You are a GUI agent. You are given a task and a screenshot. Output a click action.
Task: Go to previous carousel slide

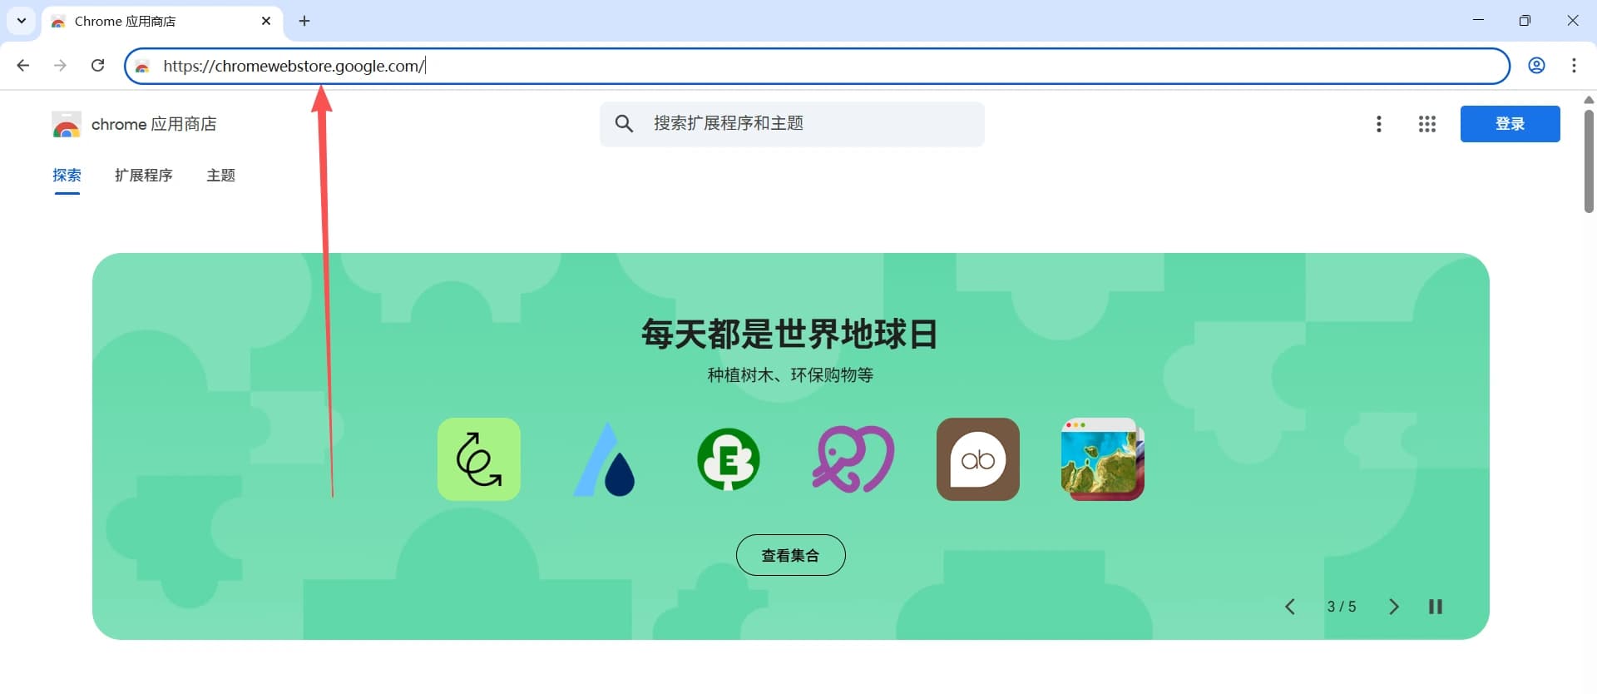(1290, 607)
